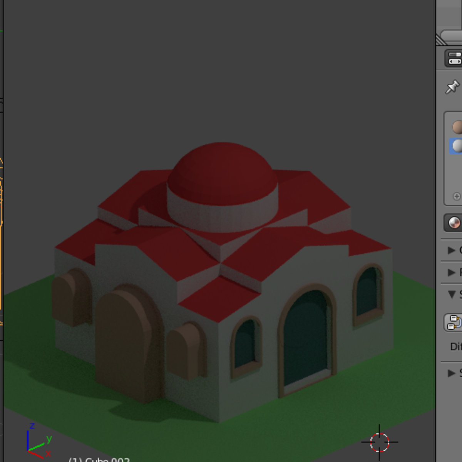Open the editor type selector icon
Viewport: 462px width, 462px height.
(455, 59)
